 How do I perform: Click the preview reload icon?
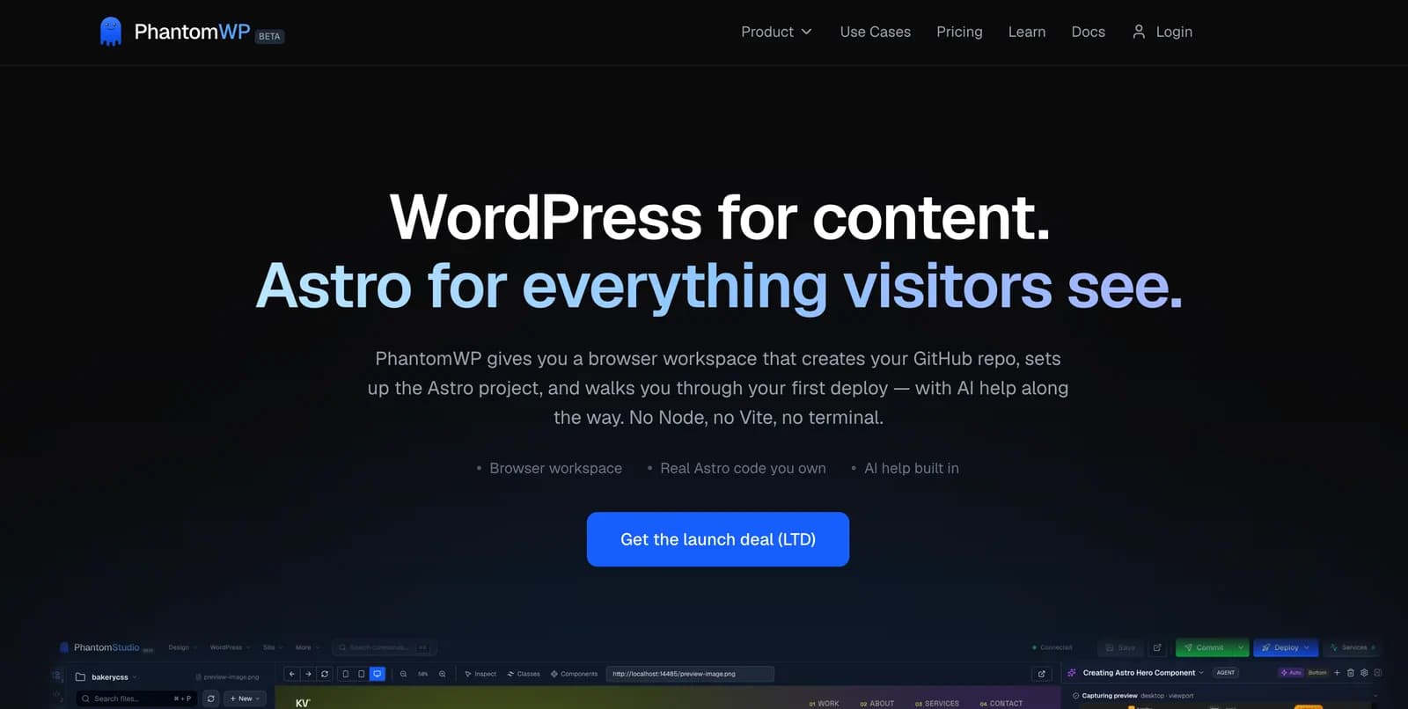(x=325, y=674)
